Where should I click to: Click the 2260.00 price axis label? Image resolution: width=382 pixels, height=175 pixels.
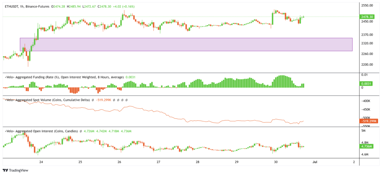(x=367, y=54)
